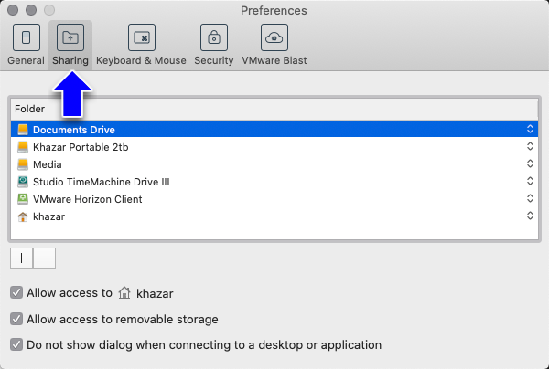Open permission popup for khazar row

[530, 216]
